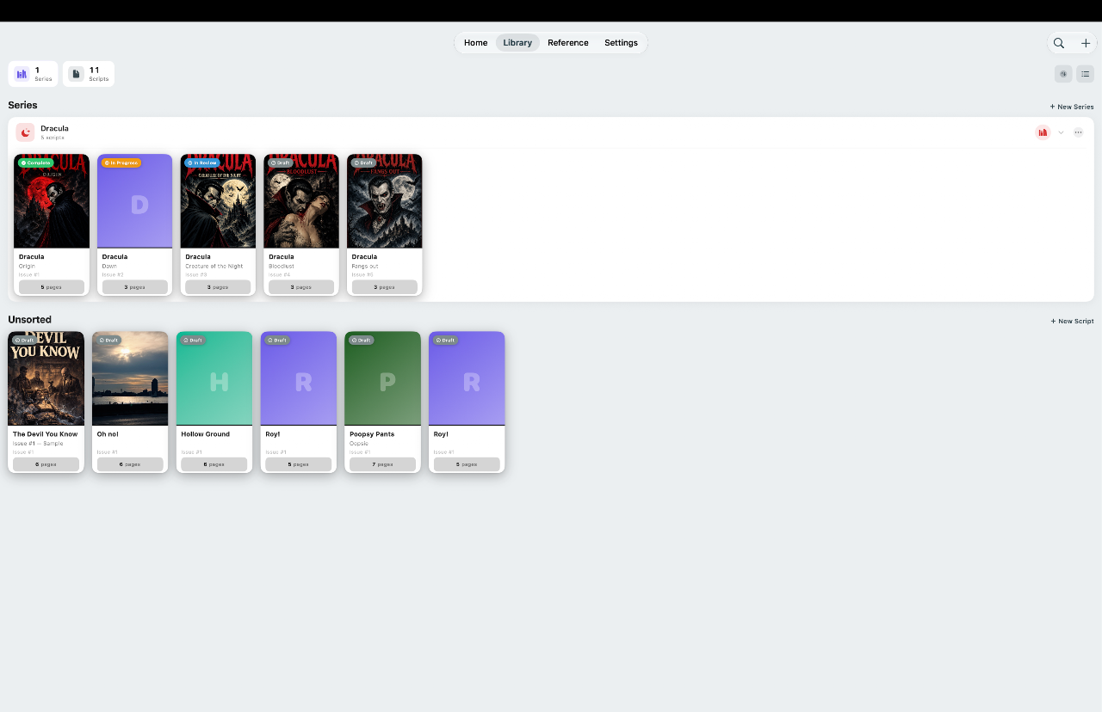
Task: Click Draft badge on Fangs Out cover
Action: [x=363, y=163]
